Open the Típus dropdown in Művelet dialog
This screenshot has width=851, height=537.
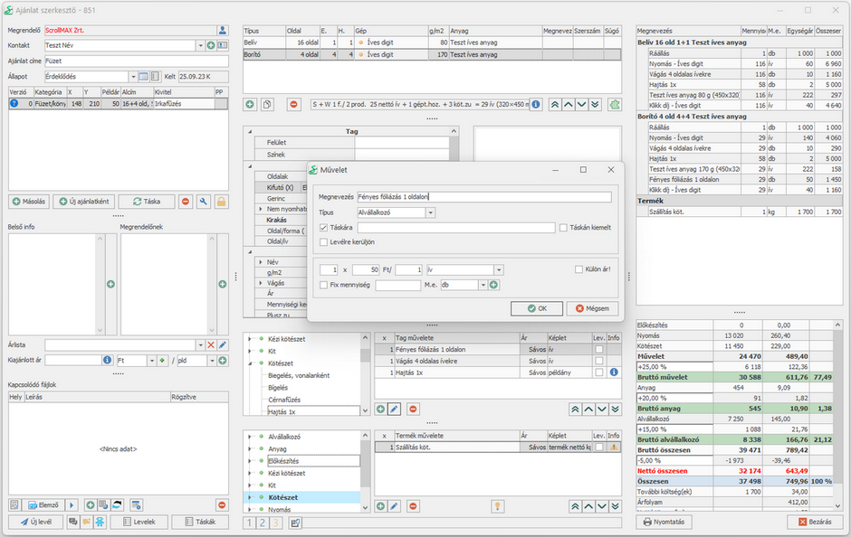pyautogui.click(x=430, y=212)
